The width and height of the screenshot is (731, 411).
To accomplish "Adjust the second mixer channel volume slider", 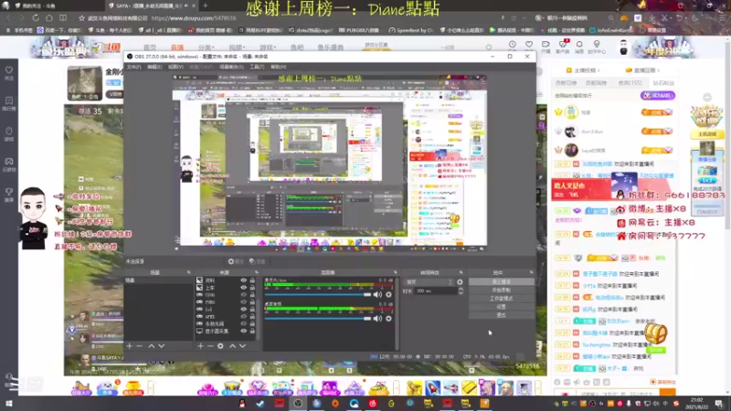I will coord(318,319).
